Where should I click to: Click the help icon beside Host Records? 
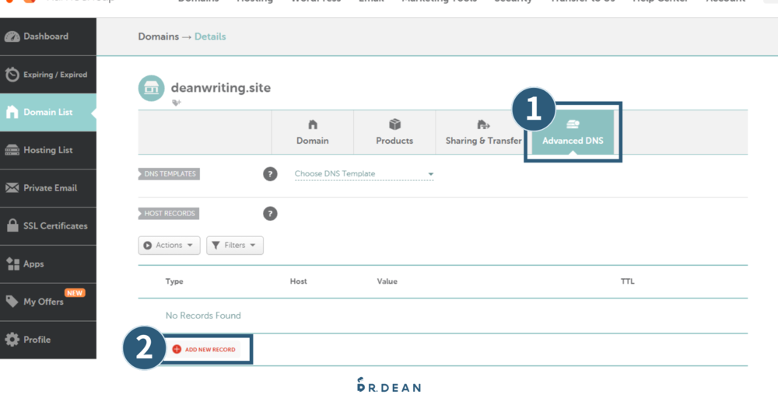tap(270, 214)
